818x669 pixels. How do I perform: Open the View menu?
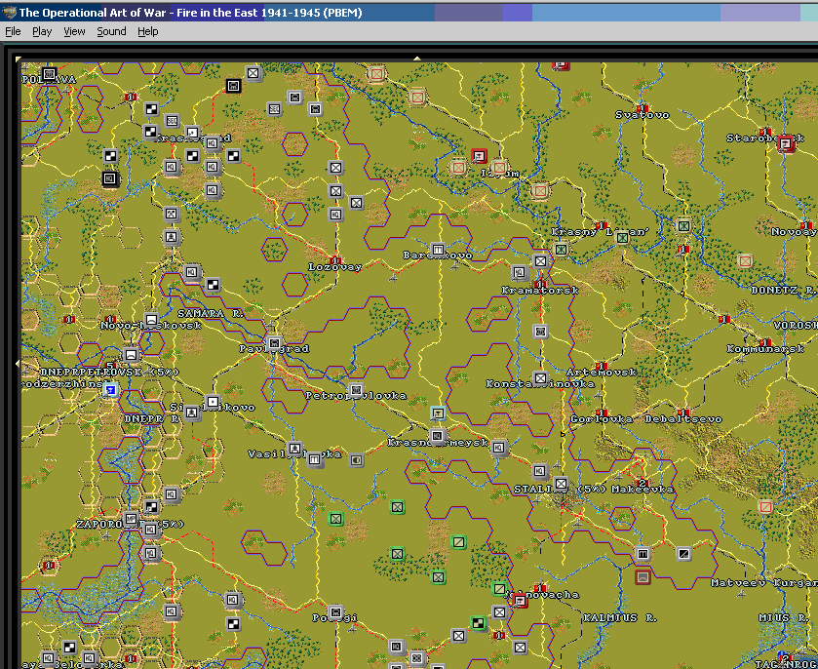[x=74, y=31]
